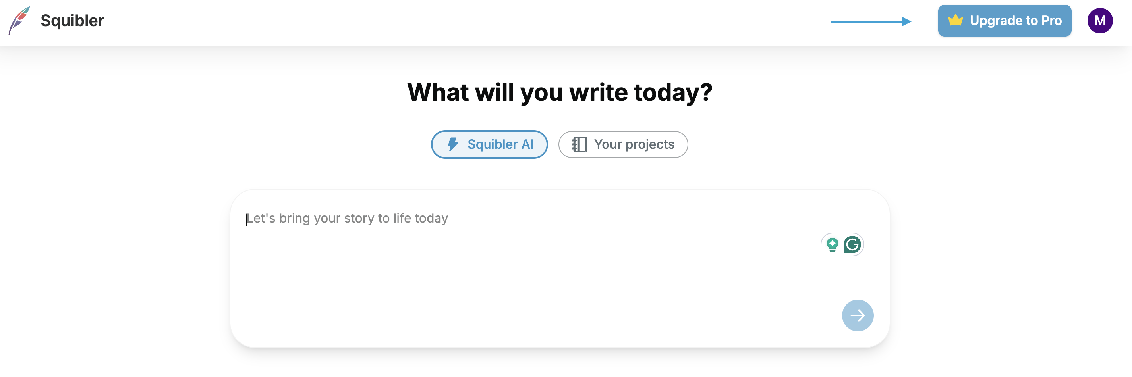Click the Squibler brand name text
The height and width of the screenshot is (377, 1132).
tap(72, 21)
